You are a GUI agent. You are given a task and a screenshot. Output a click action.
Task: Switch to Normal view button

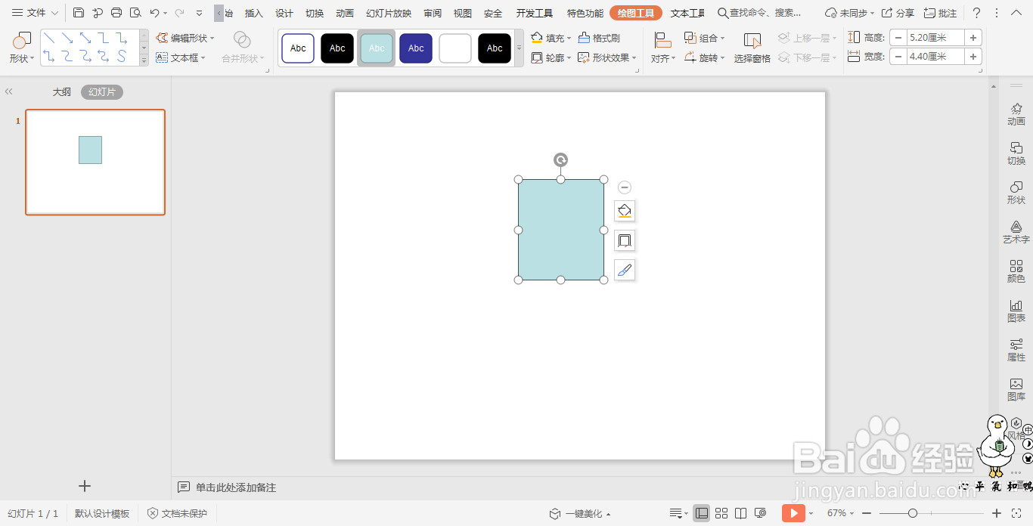pos(702,513)
